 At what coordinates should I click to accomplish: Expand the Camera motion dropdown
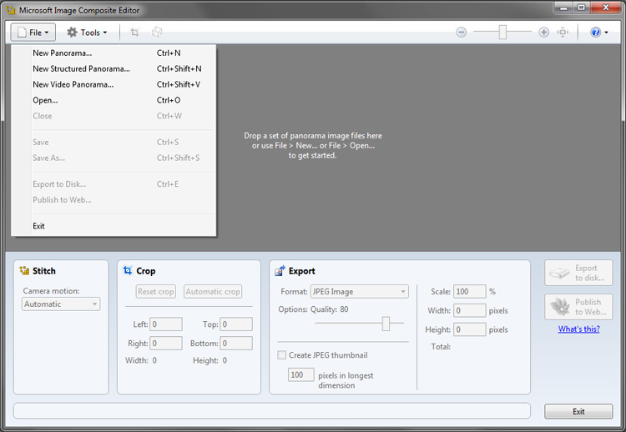tap(61, 304)
